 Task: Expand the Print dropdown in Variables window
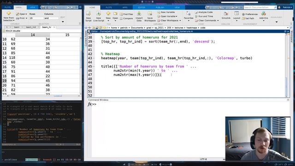click(x=26, y=18)
